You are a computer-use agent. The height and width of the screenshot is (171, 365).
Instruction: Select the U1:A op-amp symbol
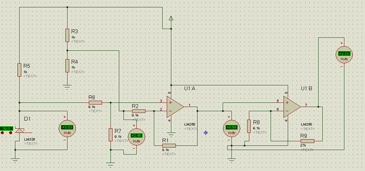pyautogui.click(x=175, y=107)
